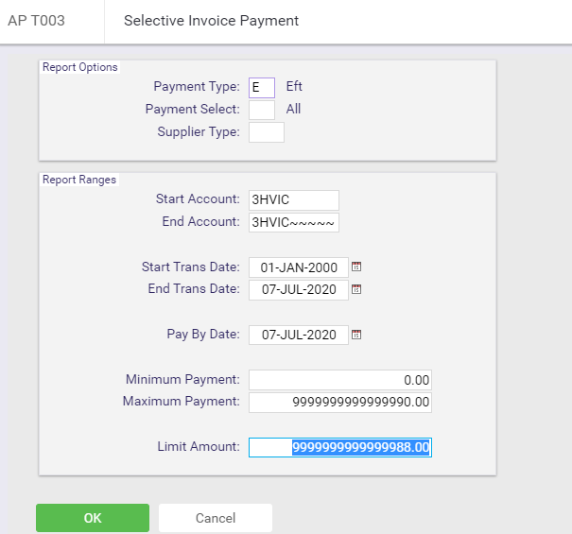Open calendar picker for Pay By Date
The height and width of the screenshot is (534, 572).
pos(356,335)
